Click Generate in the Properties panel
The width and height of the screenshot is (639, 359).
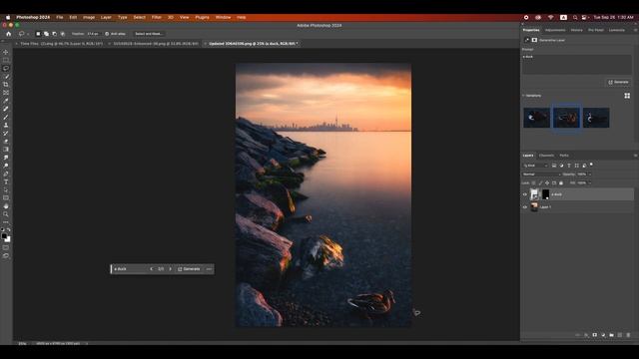618,82
